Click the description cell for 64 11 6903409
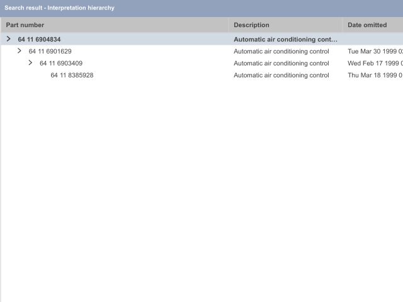The height and width of the screenshot is (302, 403). tap(281, 63)
